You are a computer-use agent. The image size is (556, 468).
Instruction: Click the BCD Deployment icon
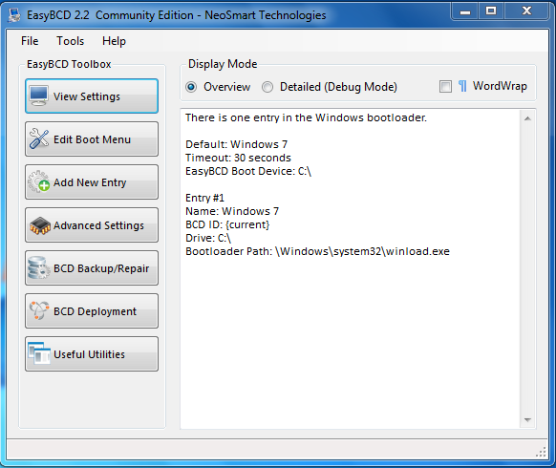point(38,310)
